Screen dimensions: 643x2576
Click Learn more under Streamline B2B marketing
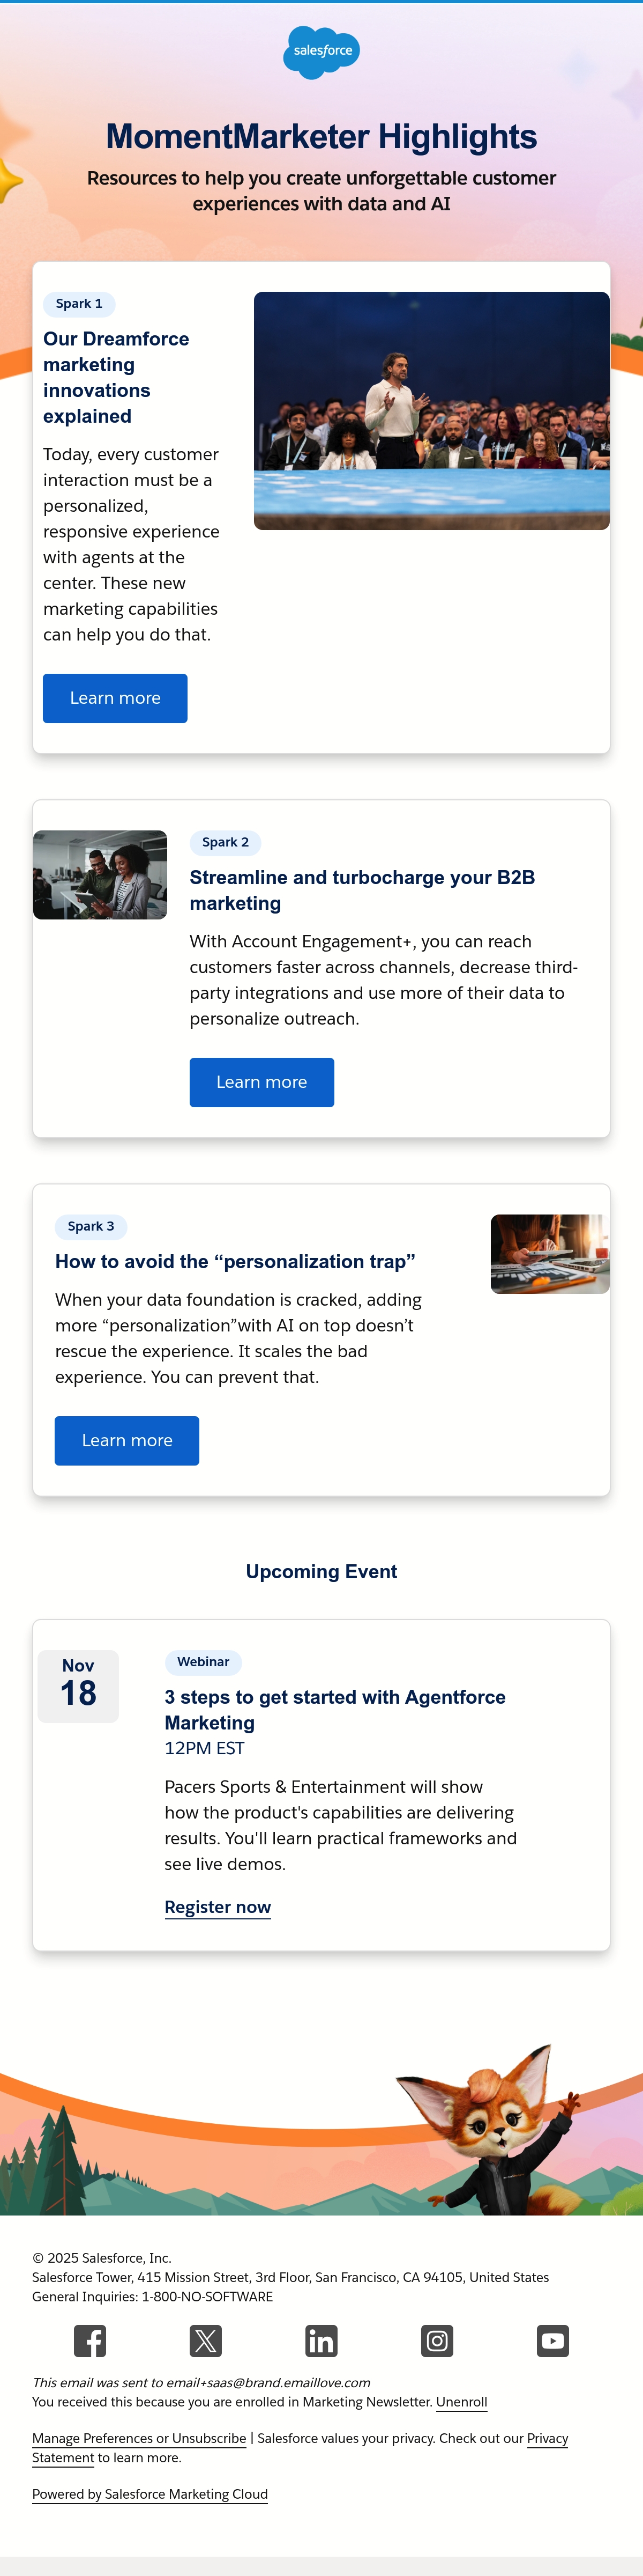[261, 1082]
